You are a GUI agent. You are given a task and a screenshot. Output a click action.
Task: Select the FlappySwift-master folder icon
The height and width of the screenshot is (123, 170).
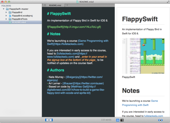click(7, 9)
